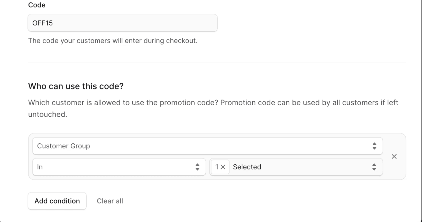This screenshot has height=222, width=422.
Task: Click the up-down arrows icon in Customer Group select
Action: click(374, 146)
